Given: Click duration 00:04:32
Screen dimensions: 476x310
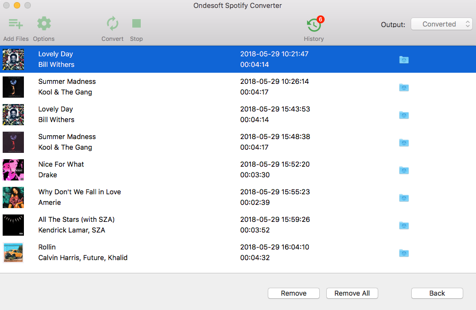Looking at the screenshot, I should [255, 258].
